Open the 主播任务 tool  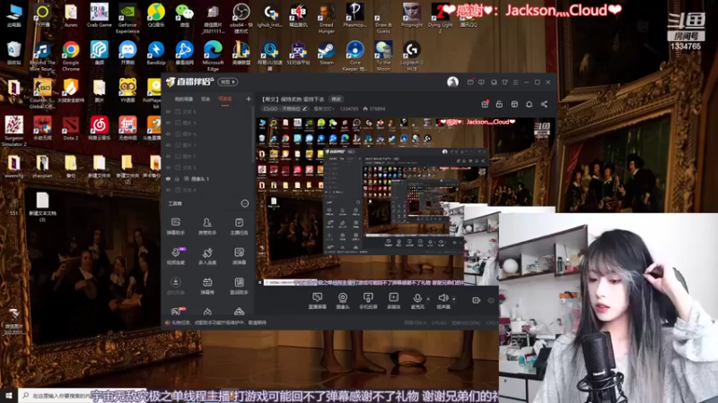[239, 227]
